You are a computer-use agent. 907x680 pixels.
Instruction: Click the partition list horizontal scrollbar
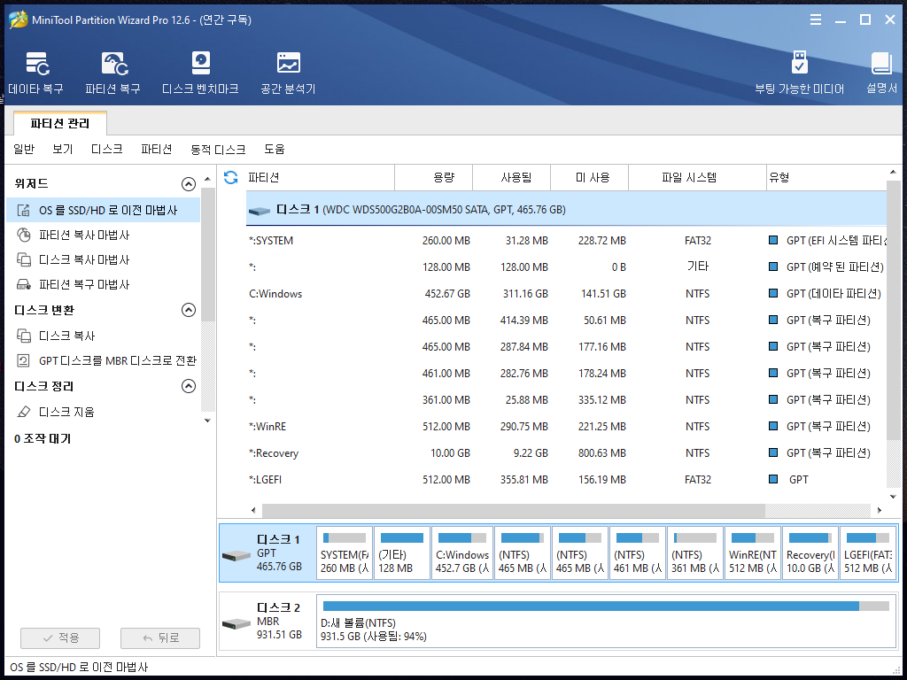(513, 510)
